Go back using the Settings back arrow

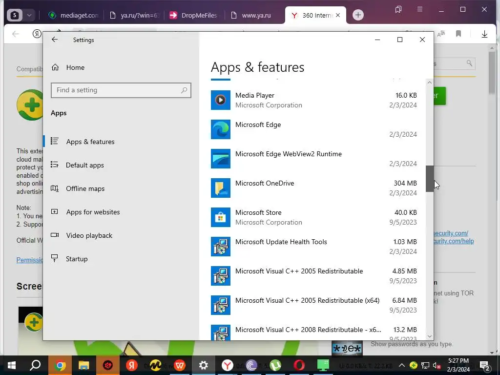(55, 40)
